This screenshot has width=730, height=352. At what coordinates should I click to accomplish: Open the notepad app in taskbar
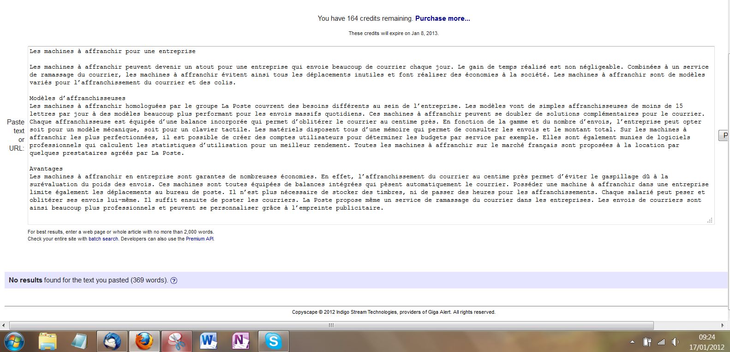click(79, 341)
